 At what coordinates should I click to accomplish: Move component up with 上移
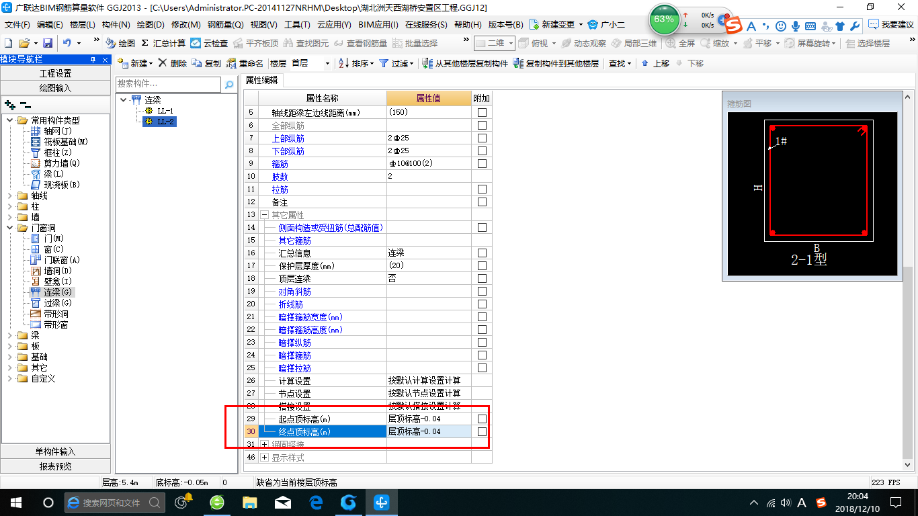point(655,63)
